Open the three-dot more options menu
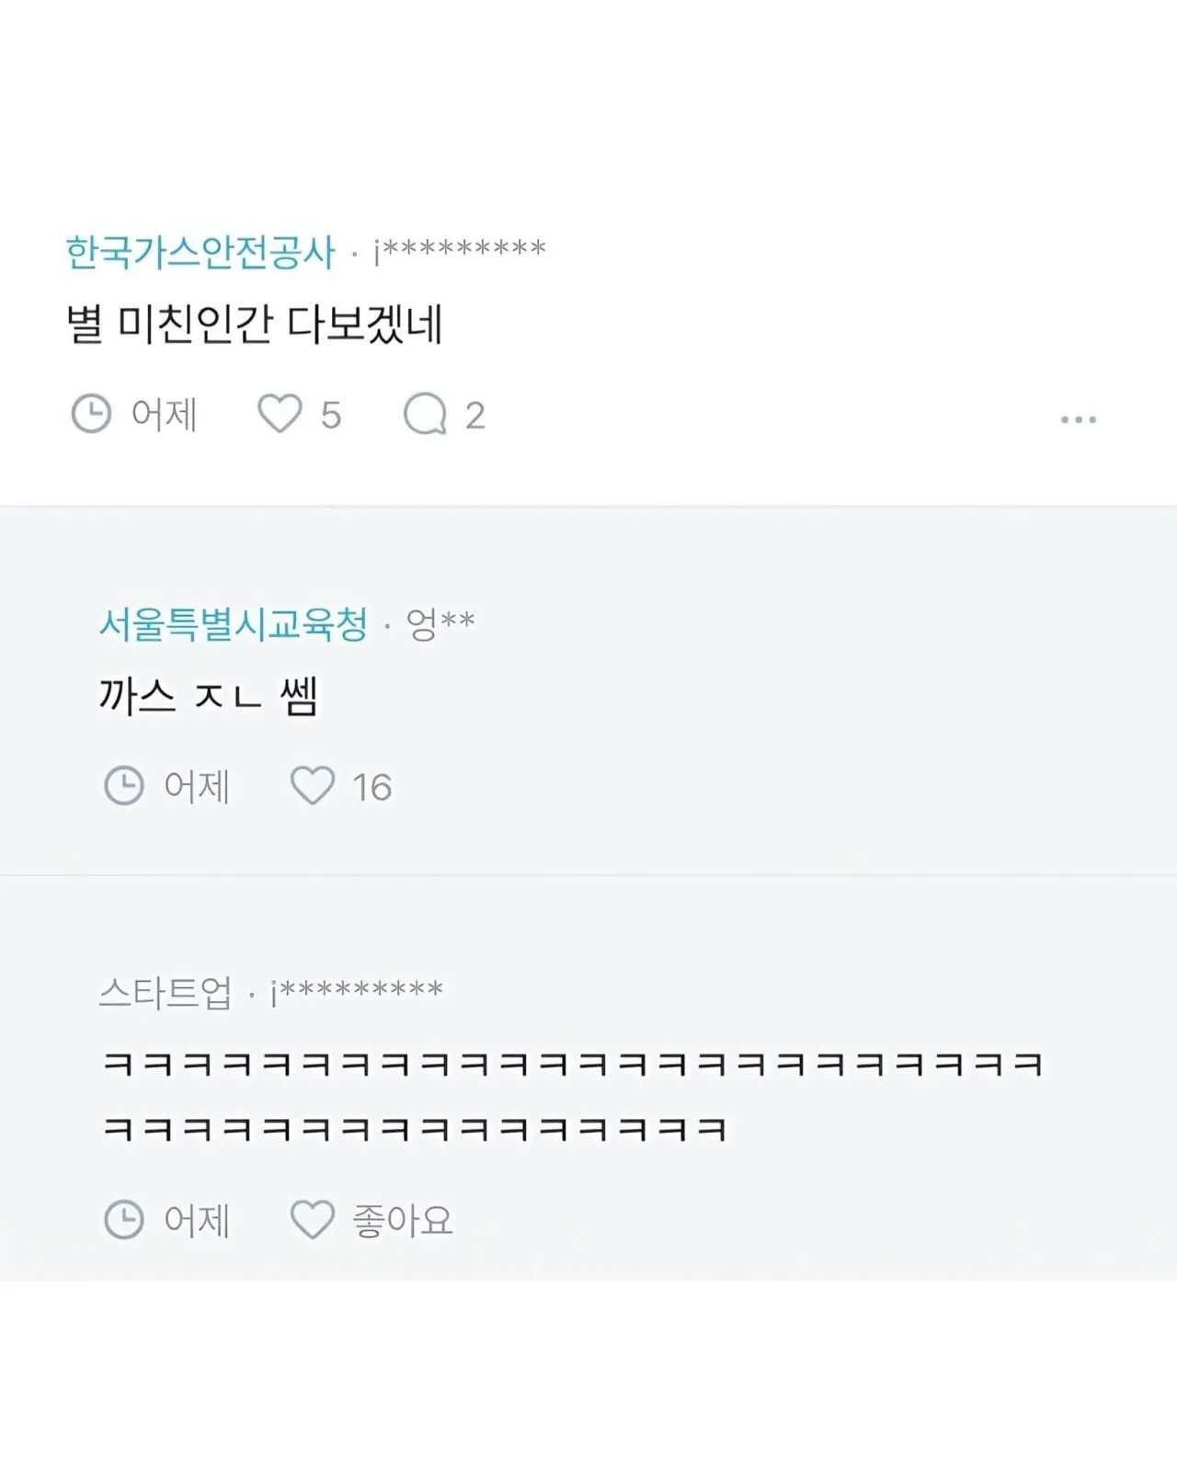The image size is (1177, 1471). (x=1078, y=419)
